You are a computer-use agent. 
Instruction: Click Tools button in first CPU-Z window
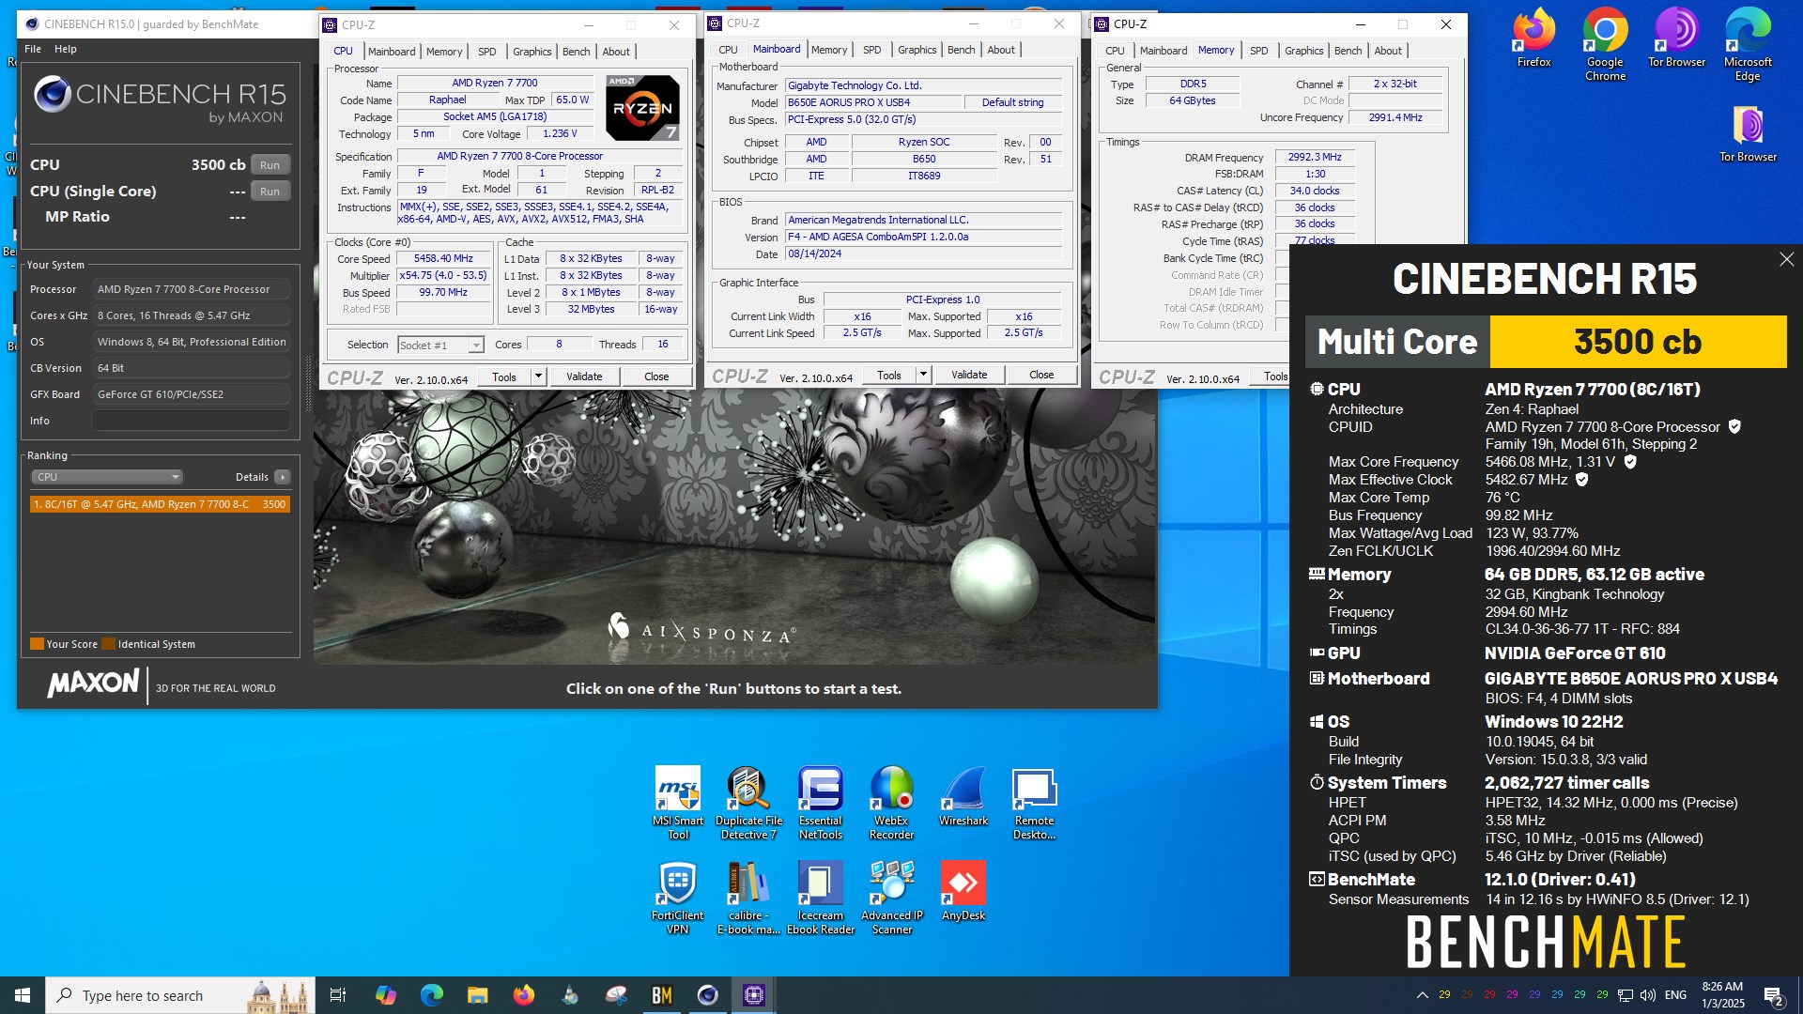(504, 376)
